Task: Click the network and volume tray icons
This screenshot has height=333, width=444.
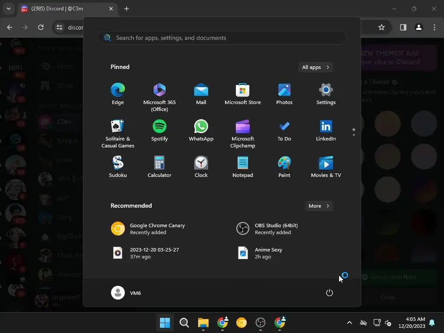Action: [x=382, y=323]
